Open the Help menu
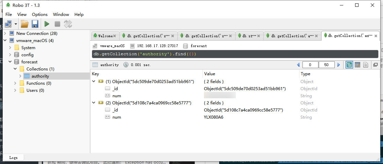The image size is (383, 164). coord(79,14)
